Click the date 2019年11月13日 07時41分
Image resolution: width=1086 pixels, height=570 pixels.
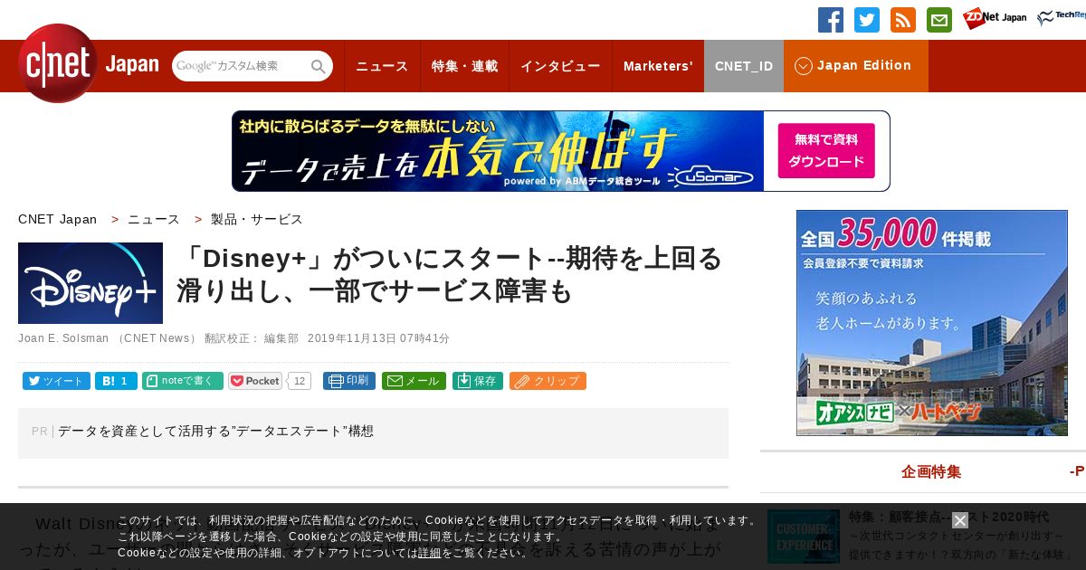click(x=378, y=338)
